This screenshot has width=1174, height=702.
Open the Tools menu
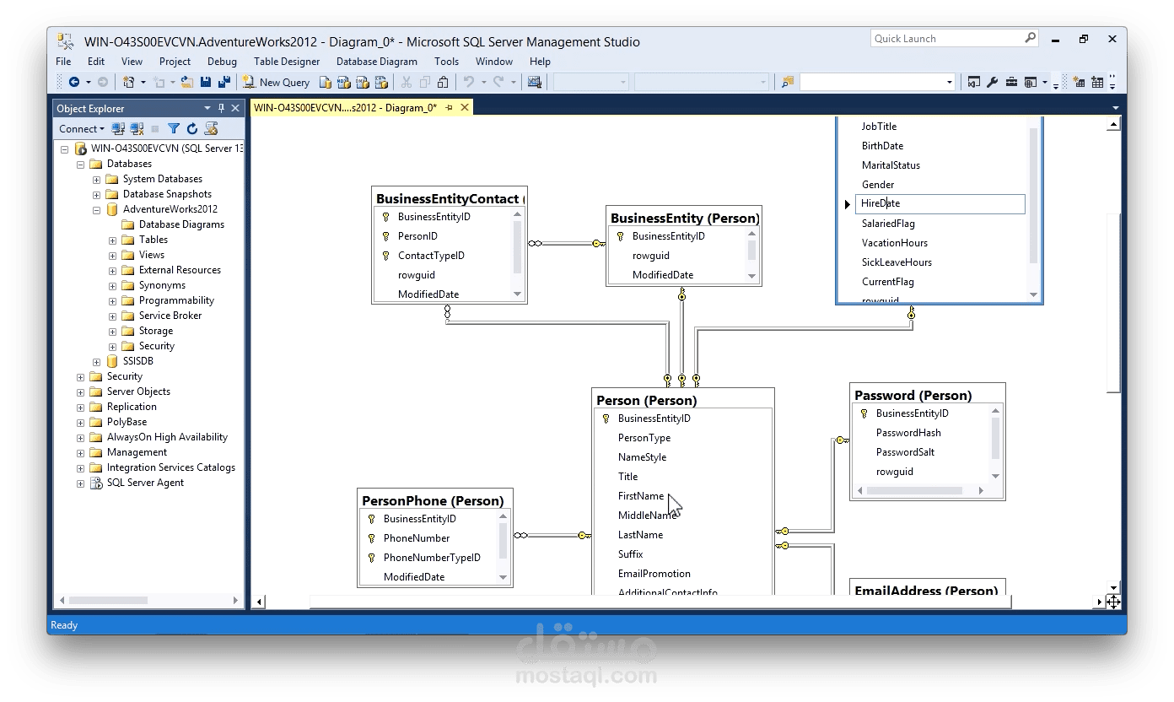(x=447, y=61)
